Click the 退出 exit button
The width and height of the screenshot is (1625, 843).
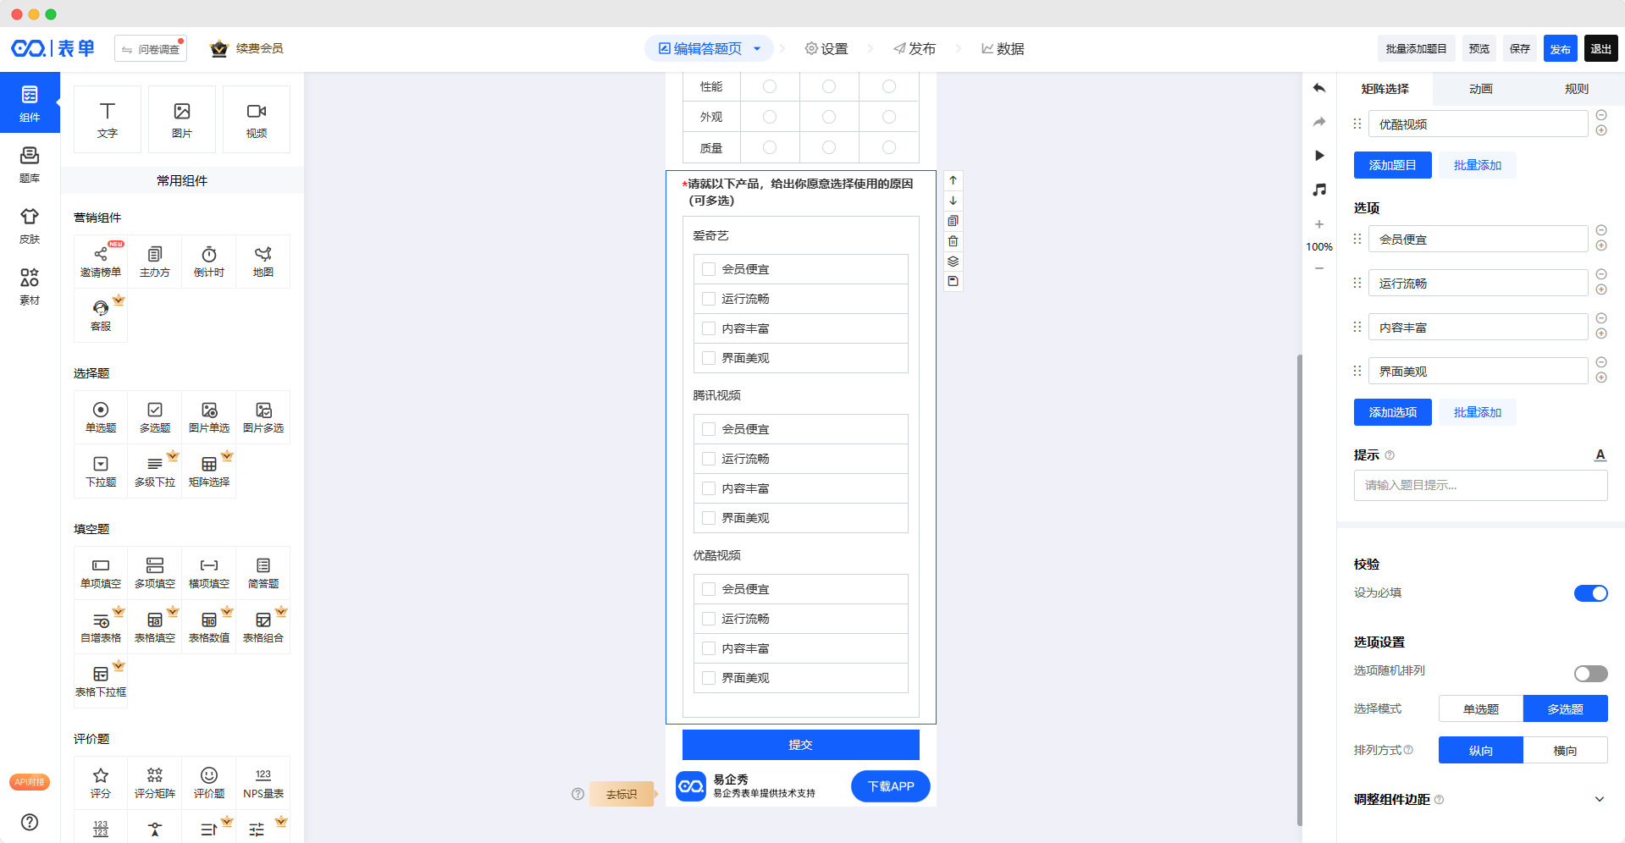point(1601,49)
